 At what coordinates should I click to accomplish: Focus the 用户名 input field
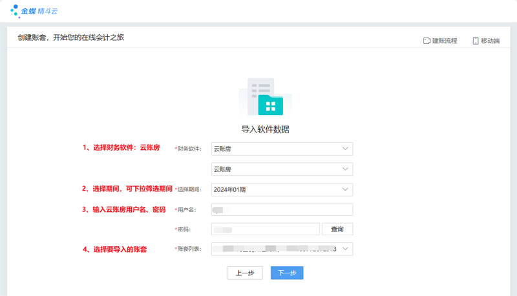click(x=282, y=209)
